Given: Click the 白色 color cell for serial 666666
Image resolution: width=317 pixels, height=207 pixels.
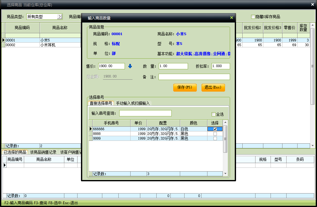Looking at the screenshot, I should 193,129.
